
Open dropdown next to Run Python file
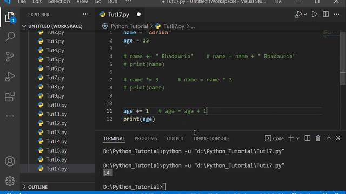[305, 15]
